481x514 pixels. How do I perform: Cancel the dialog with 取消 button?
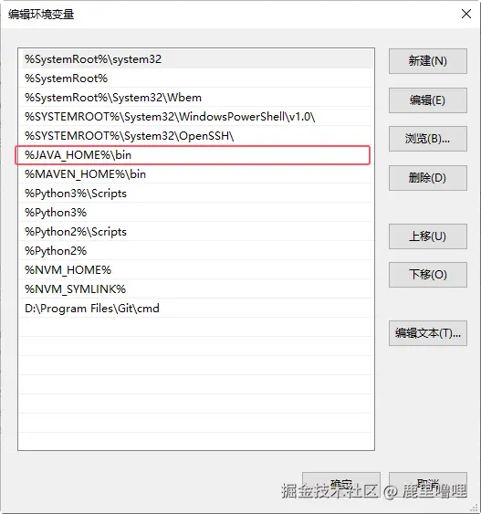coord(427,484)
